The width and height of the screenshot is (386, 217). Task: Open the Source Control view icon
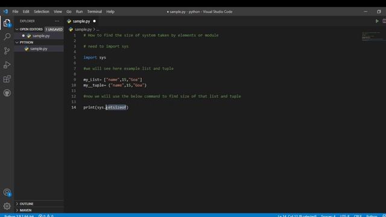click(x=7, y=51)
